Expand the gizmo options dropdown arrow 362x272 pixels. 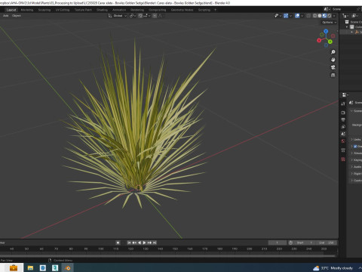tap(290, 16)
